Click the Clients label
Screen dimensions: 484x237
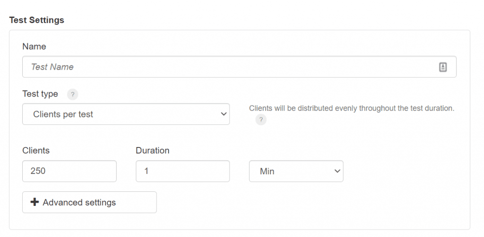coord(36,150)
